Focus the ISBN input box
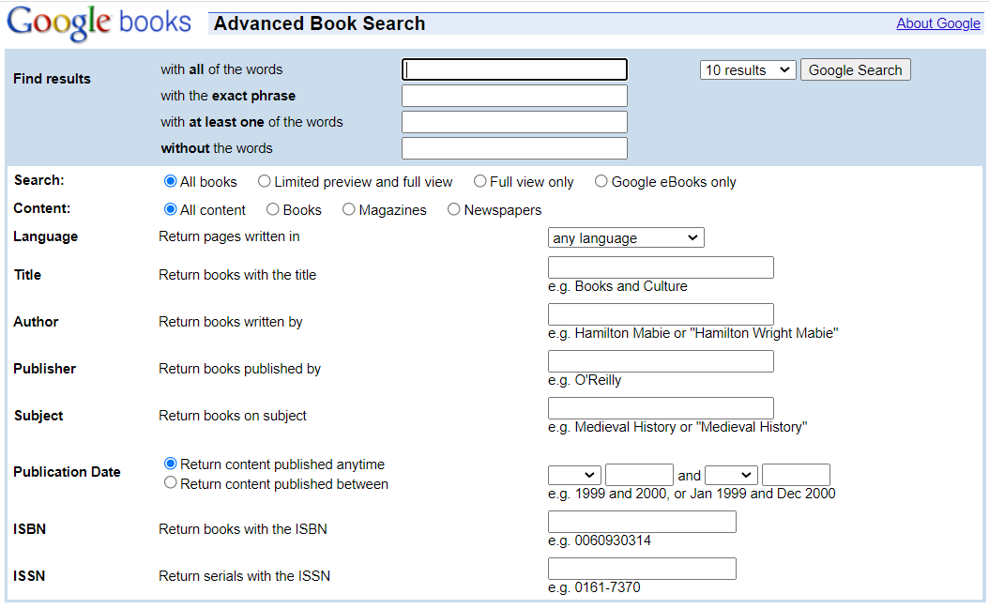Screen dimensions: 989x609 click(641, 521)
